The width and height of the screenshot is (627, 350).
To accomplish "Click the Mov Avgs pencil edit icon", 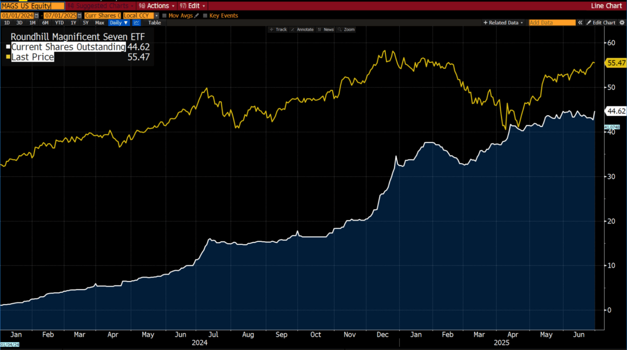I will tap(197, 15).
